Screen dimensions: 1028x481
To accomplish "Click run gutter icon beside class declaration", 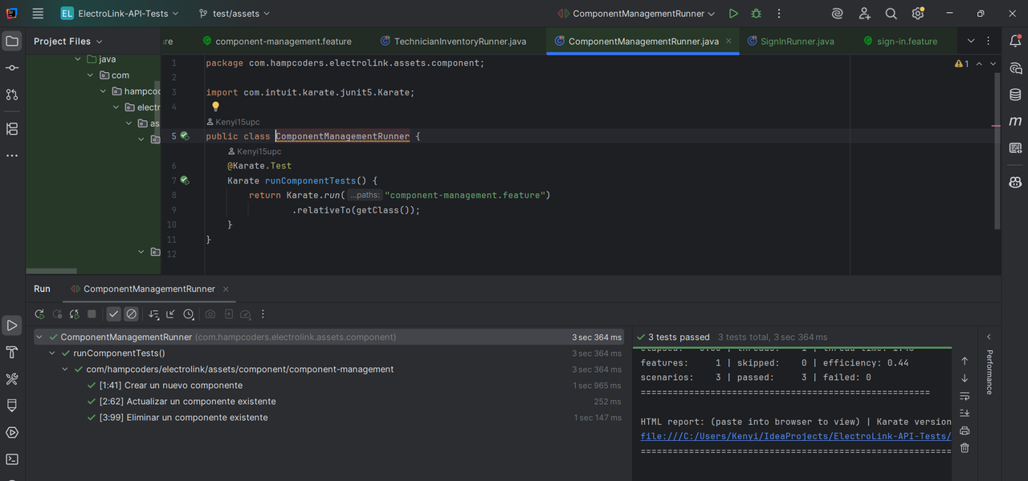I will point(184,136).
